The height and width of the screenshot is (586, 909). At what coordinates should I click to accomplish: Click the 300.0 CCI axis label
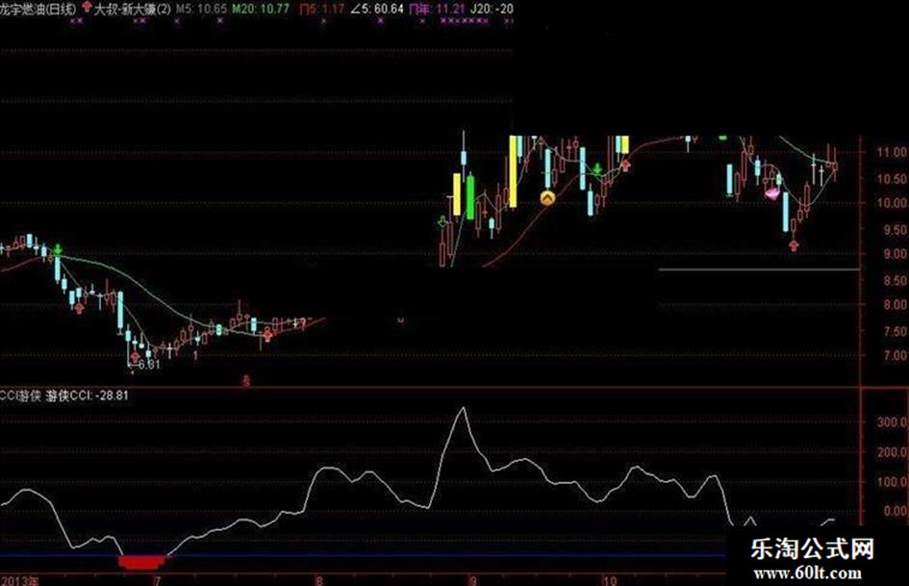[x=892, y=421]
